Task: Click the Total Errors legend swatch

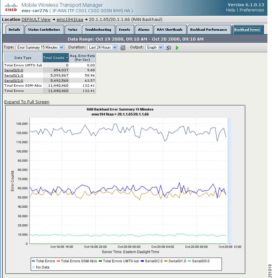Action: pyautogui.click(x=33, y=261)
